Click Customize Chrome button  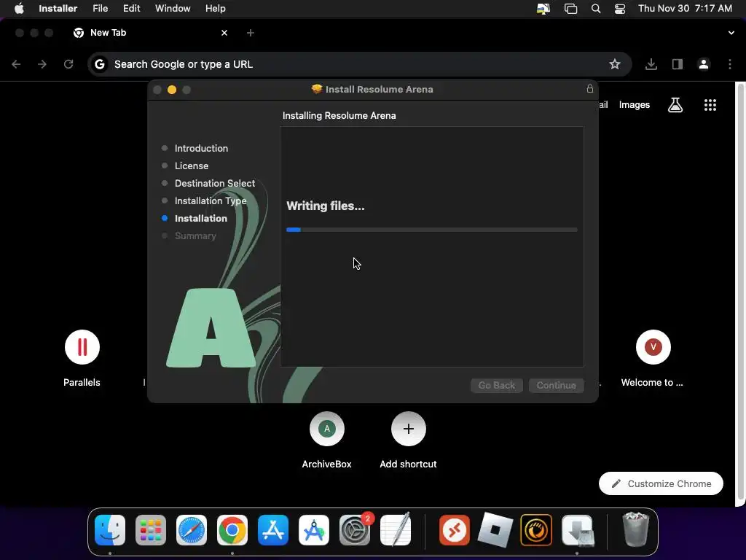(661, 484)
